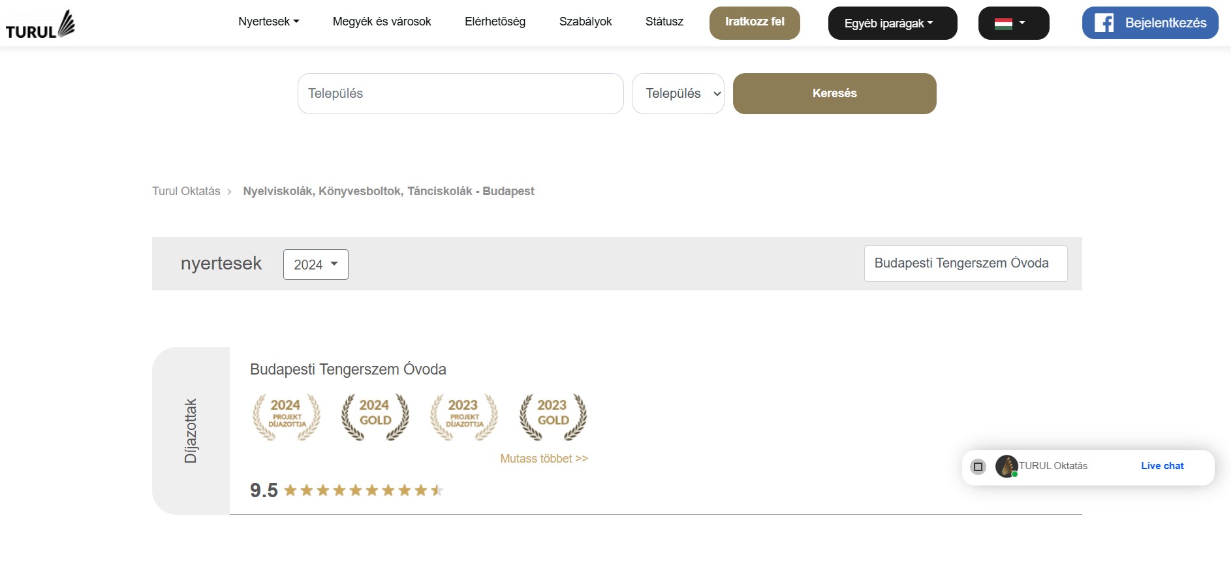1231x567 pixels.
Task: Open the Elérhetőség page
Action: [x=495, y=22]
